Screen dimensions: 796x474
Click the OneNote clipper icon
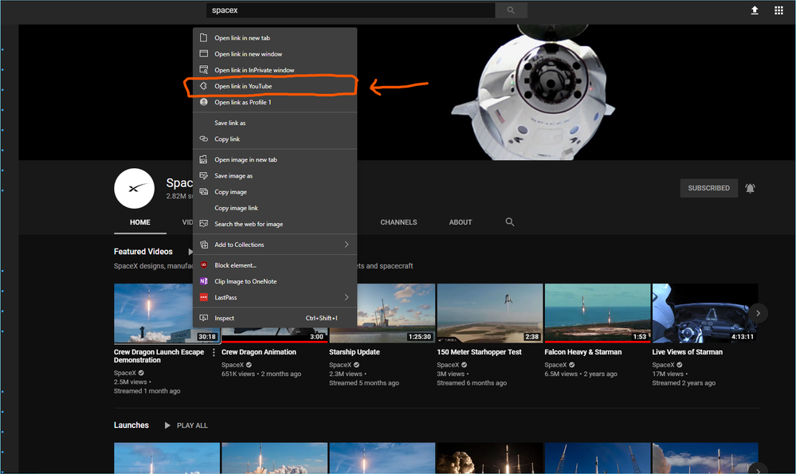pos(203,281)
